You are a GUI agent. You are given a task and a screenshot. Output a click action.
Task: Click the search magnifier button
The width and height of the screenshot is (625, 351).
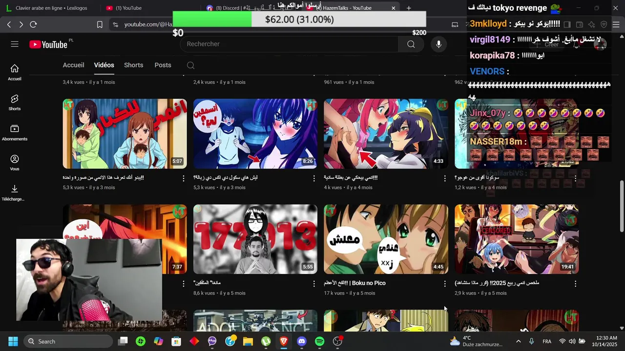(411, 44)
